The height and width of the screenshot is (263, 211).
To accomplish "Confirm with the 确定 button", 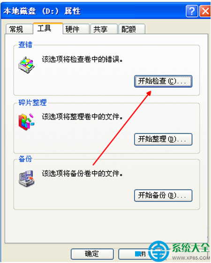I will 92,254.
